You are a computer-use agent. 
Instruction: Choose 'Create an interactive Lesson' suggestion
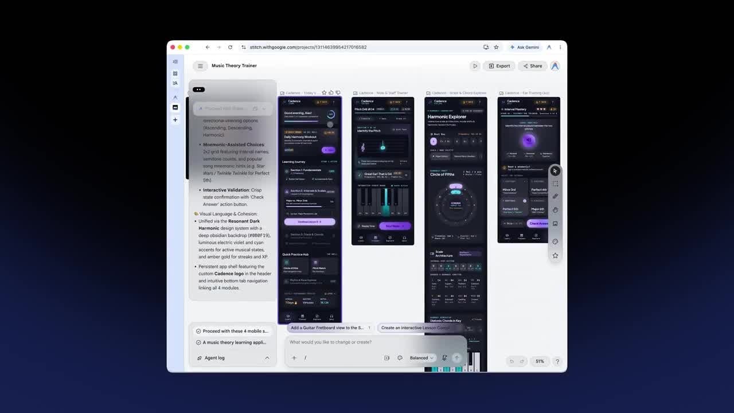[x=416, y=328]
